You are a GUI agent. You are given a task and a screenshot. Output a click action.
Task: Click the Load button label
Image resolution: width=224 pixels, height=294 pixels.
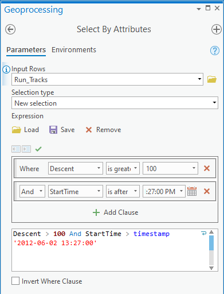click(x=32, y=130)
